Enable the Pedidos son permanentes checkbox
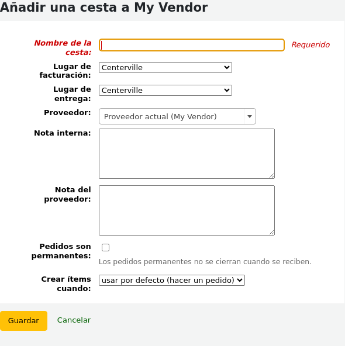This screenshot has width=345, height=346. pyautogui.click(x=105, y=247)
